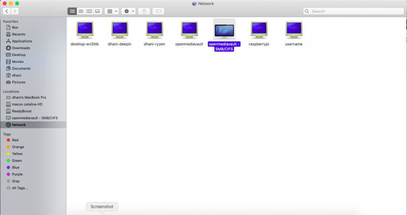Open Documents in the sidebar
407x215 pixels.
[x=33, y=68]
